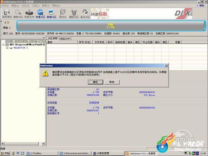The image size is (208, 156).
Task: Open 快速分区 quick partition tool
Action: coord(40,14)
